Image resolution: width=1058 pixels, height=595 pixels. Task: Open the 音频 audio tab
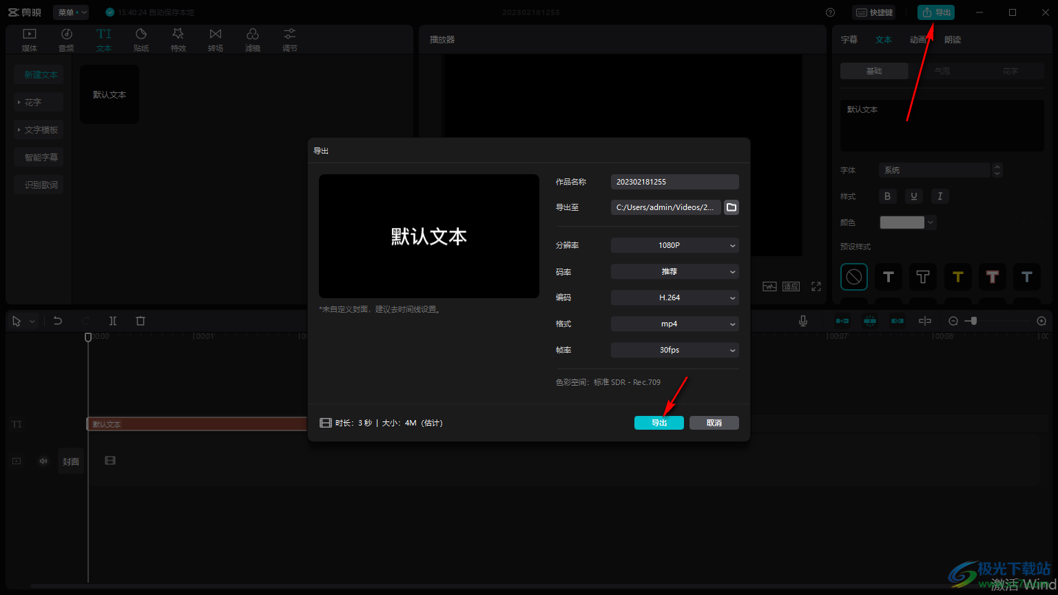point(67,40)
